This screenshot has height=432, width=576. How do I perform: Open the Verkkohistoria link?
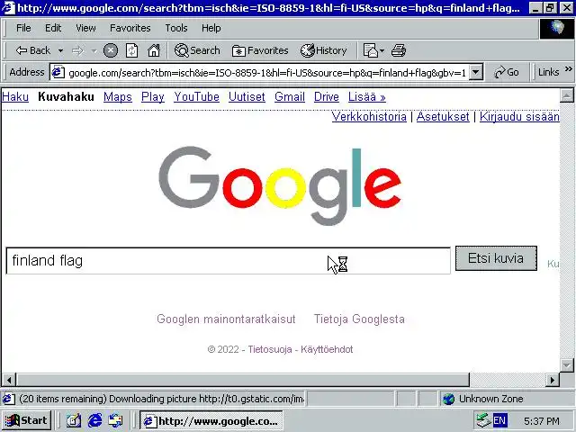pyautogui.click(x=369, y=116)
